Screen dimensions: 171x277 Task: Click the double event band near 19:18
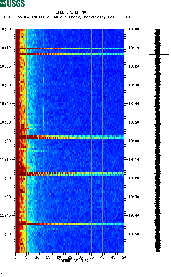click(x=70, y=174)
